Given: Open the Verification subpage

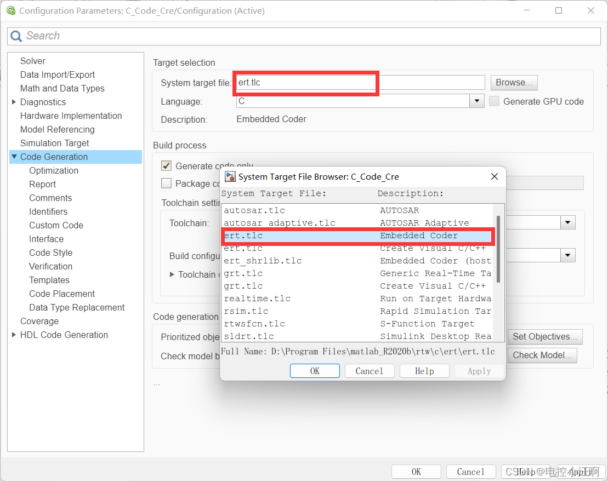Looking at the screenshot, I should point(51,266).
